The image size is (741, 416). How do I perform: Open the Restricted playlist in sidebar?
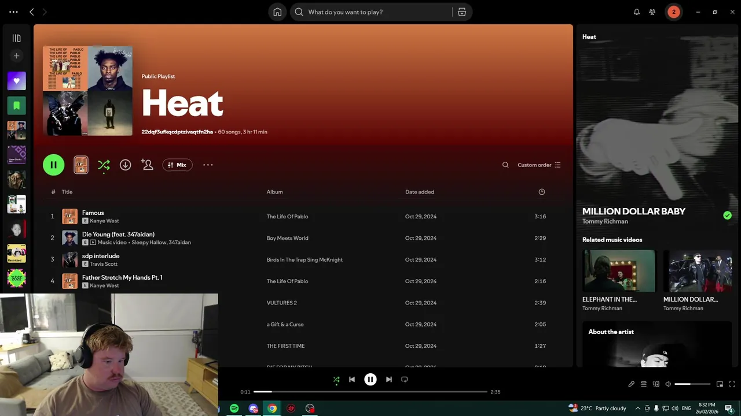16,254
